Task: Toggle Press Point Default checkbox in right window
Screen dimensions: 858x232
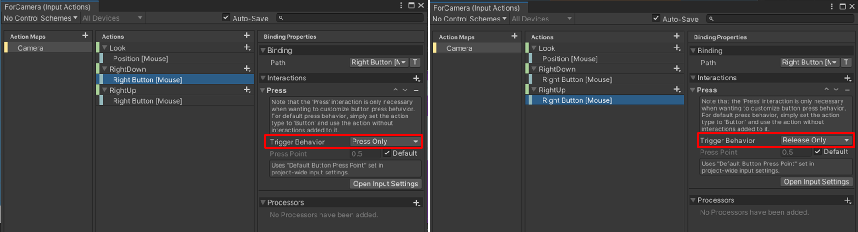Action: pos(818,152)
